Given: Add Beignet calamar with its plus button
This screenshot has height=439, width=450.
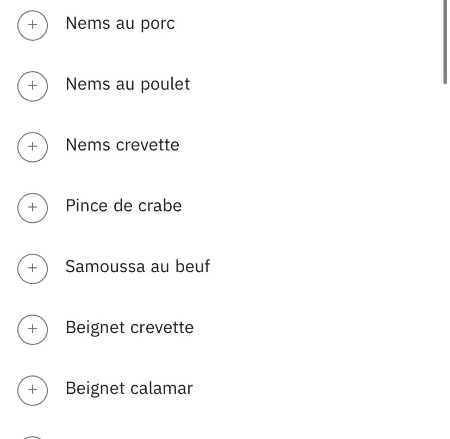Looking at the screenshot, I should tap(33, 390).
